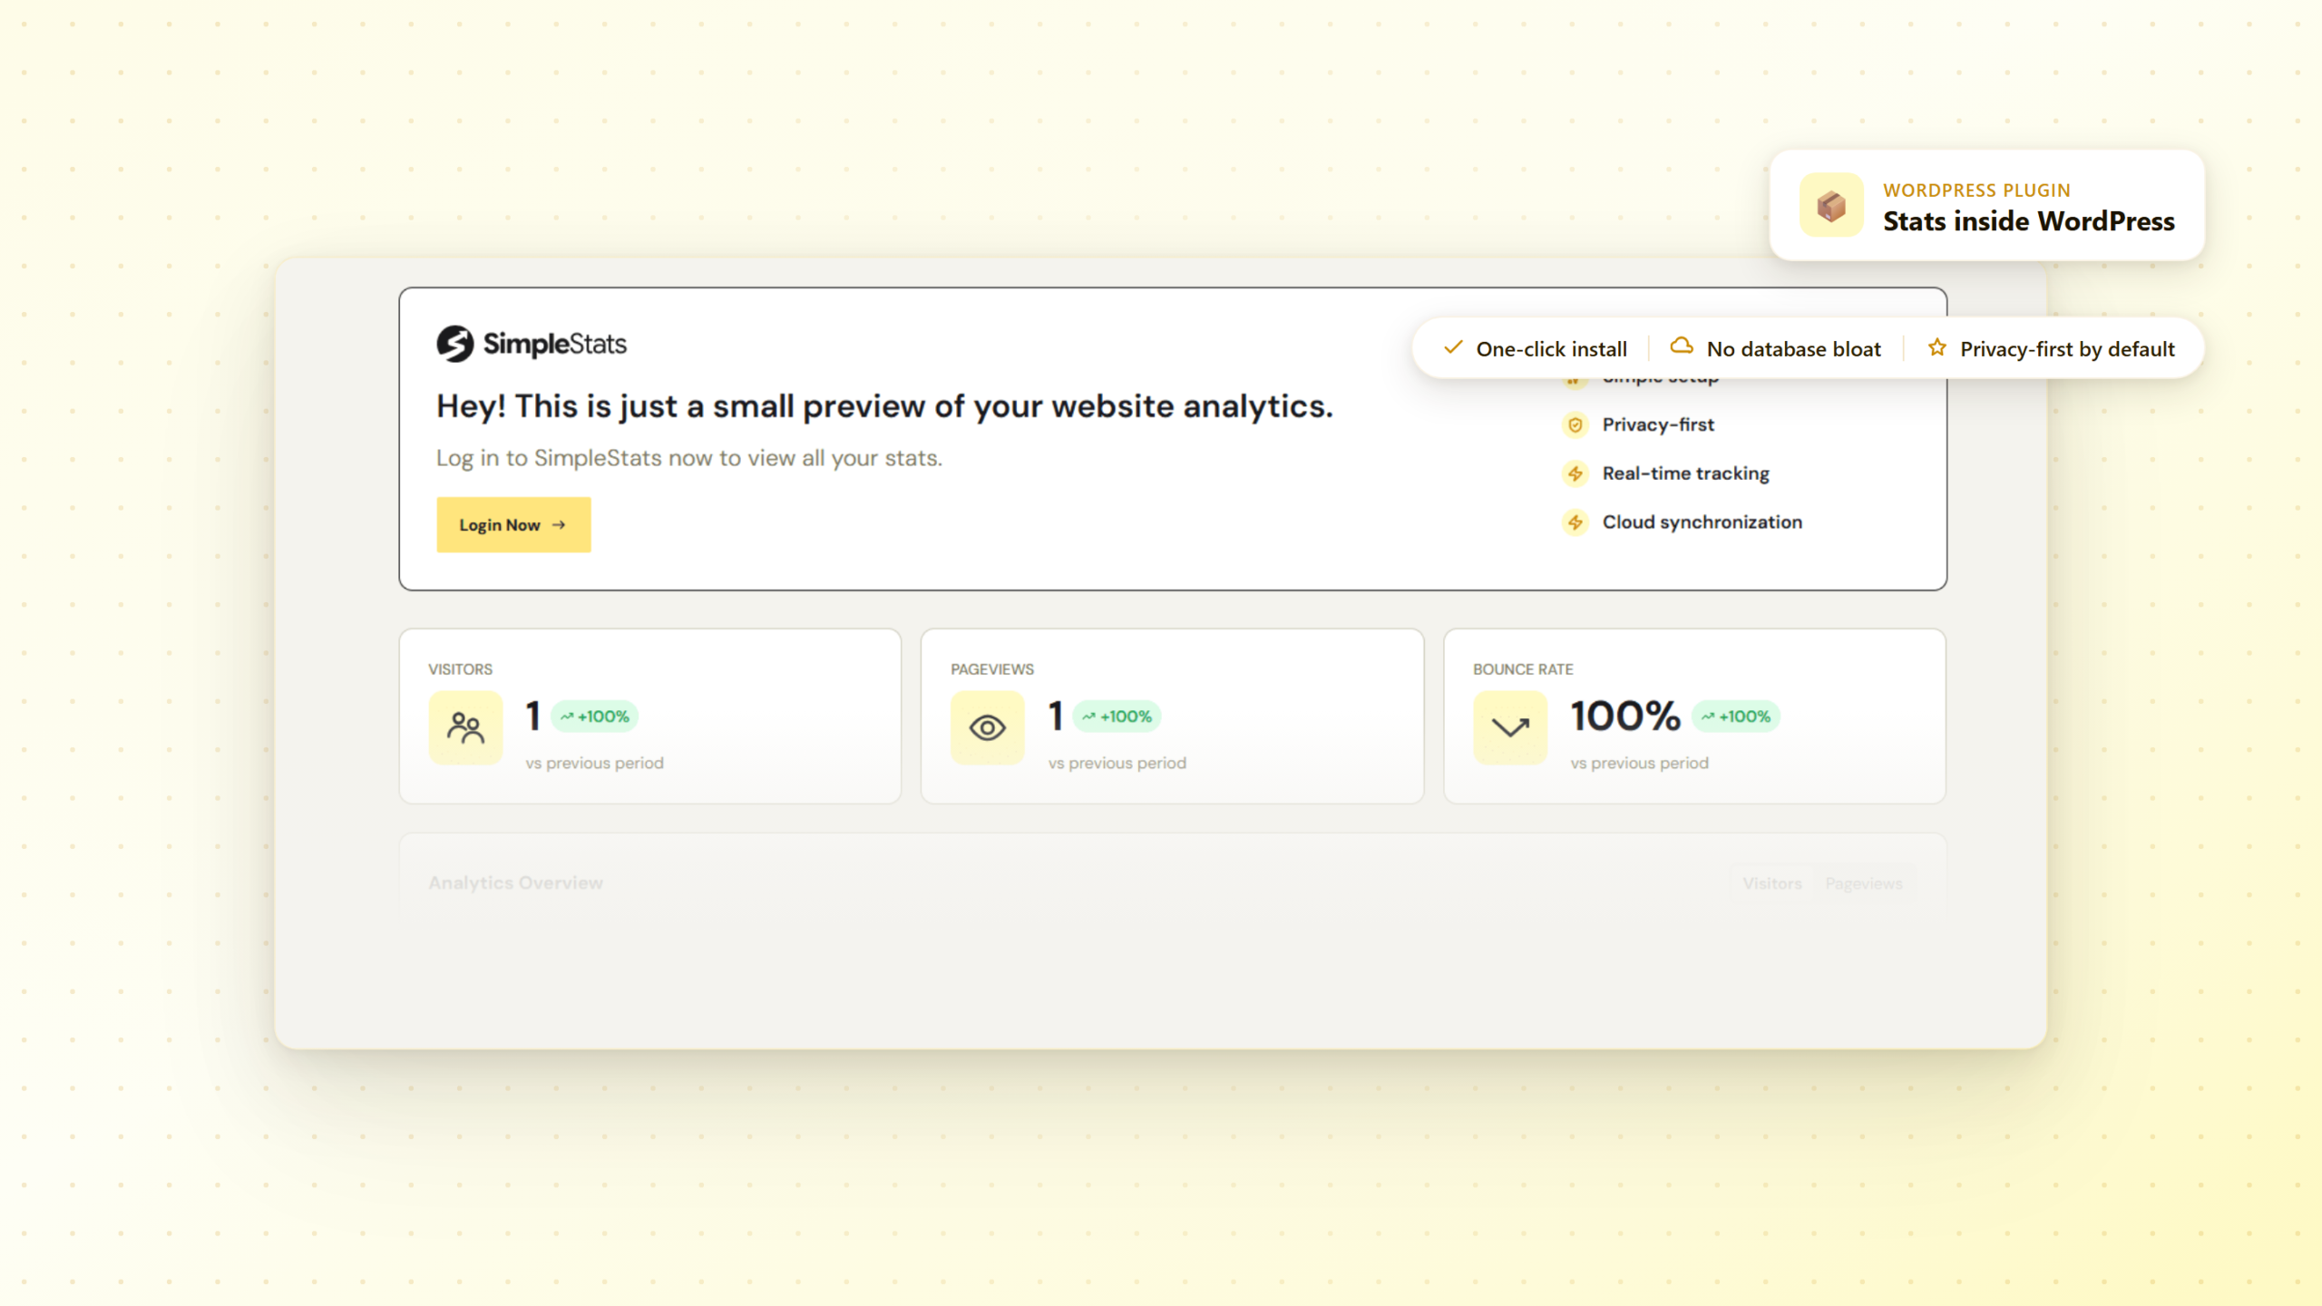Click the cloud icon beside No database bloat

pyautogui.click(x=1682, y=346)
